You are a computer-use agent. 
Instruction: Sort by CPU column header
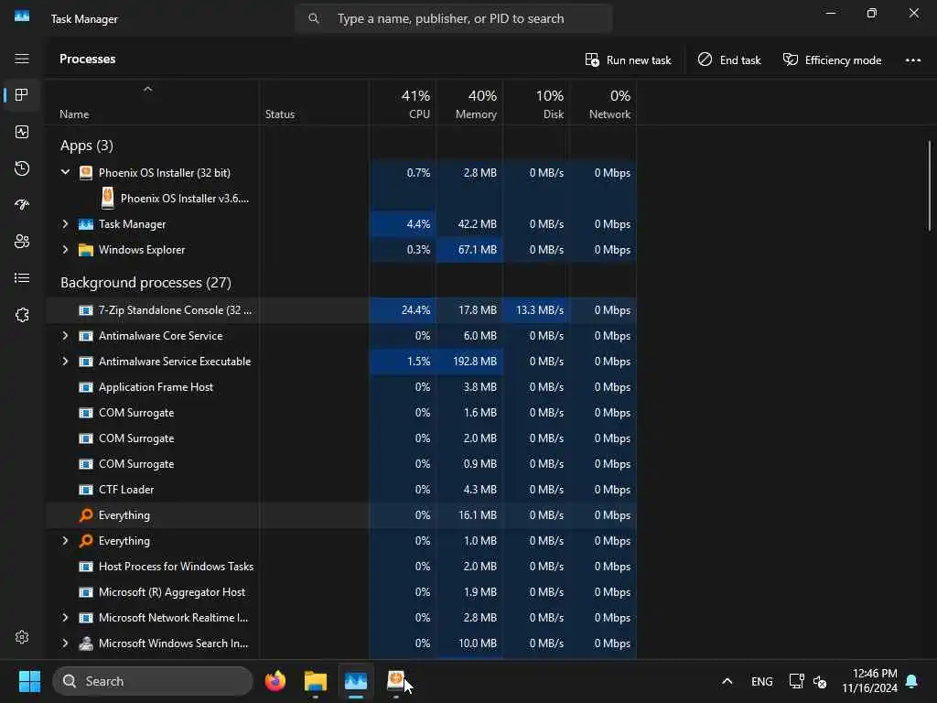point(403,103)
